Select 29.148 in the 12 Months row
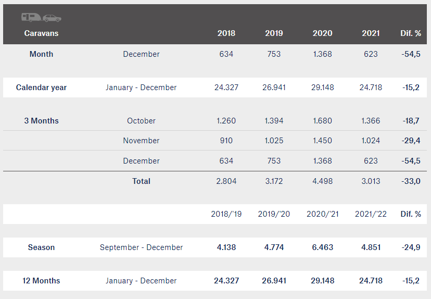 [322, 281]
